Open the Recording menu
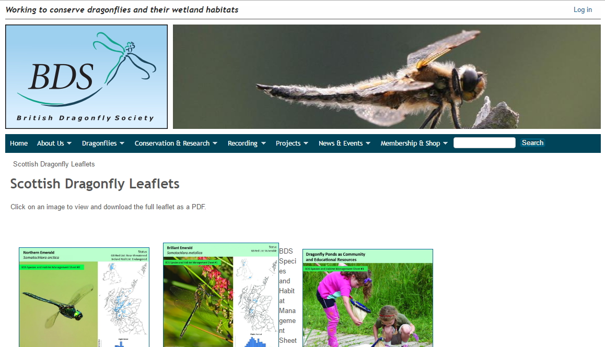The image size is (605, 347). [242, 143]
